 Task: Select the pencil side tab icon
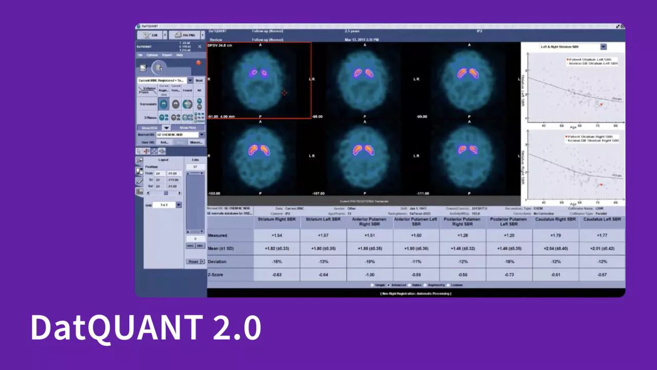(139, 181)
